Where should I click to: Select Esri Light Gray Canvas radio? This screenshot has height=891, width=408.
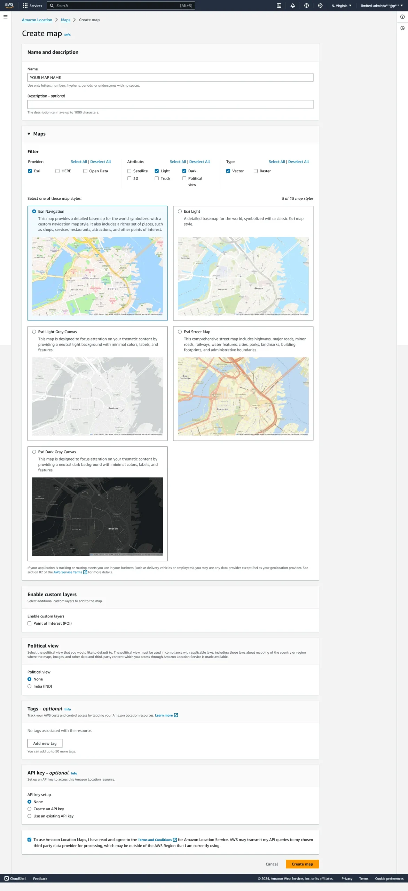pyautogui.click(x=34, y=332)
